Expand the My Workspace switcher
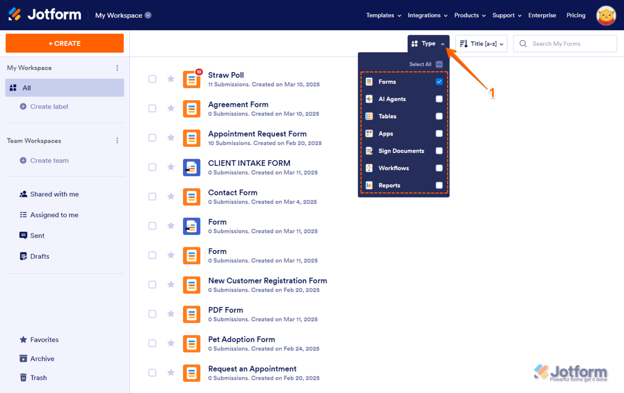Viewport: 624px width, 393px height. (123, 15)
